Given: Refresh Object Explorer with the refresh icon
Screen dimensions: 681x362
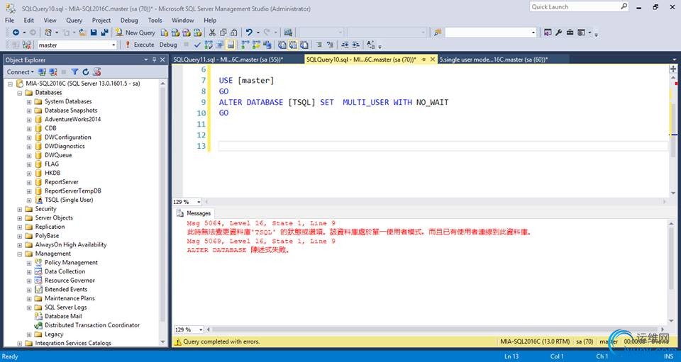Looking at the screenshot, I should (86, 72).
